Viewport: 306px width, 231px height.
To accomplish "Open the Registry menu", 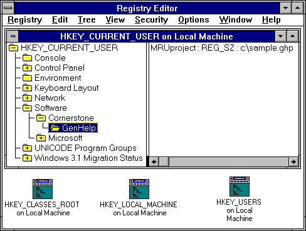I will (25, 20).
